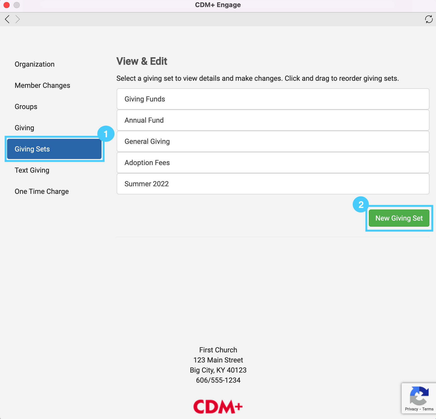Close the window with red button

[x=7, y=5]
